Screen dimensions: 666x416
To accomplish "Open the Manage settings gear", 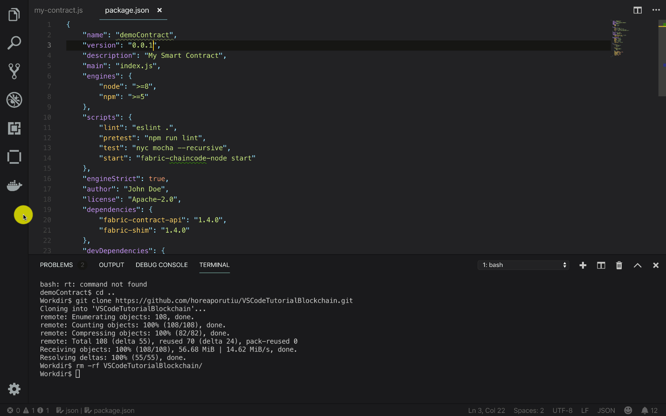I will 14,389.
